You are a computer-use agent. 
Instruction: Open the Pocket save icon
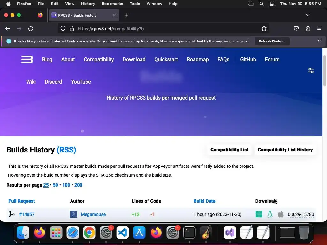tap(296, 28)
